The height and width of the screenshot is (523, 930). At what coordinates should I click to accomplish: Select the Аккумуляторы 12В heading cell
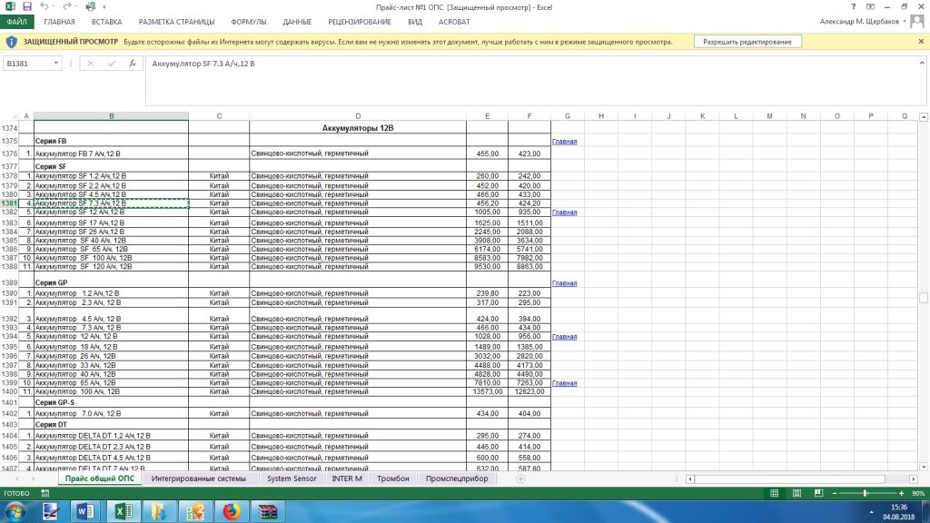click(x=358, y=127)
